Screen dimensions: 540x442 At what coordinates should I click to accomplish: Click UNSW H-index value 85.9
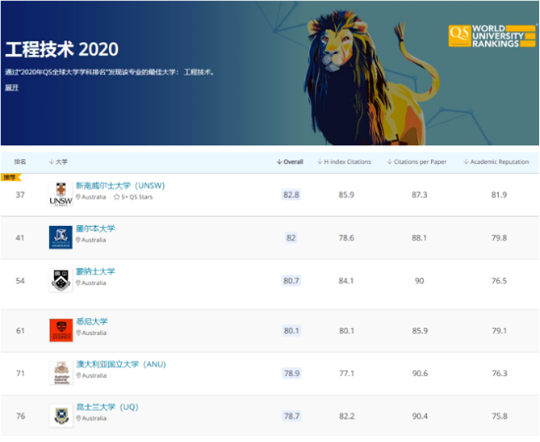(347, 194)
